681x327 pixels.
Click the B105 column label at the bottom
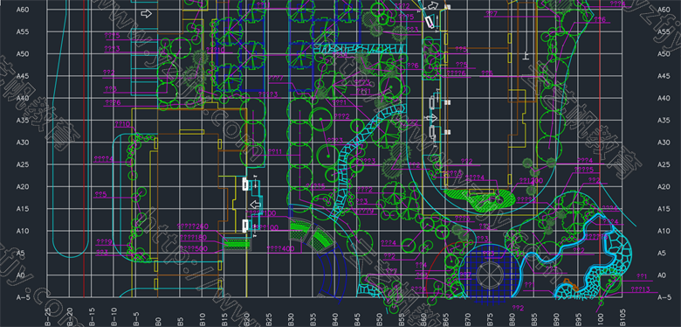(x=623, y=317)
